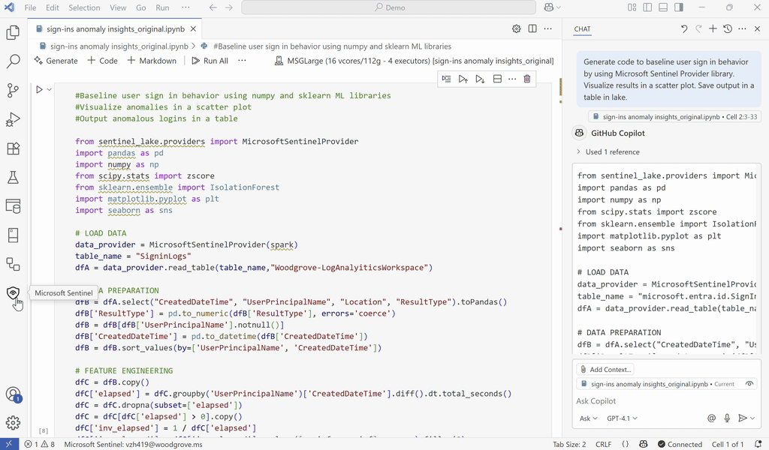Screen dimensions: 769x450
Task: Open the remote window indicator
Action: click(9, 444)
